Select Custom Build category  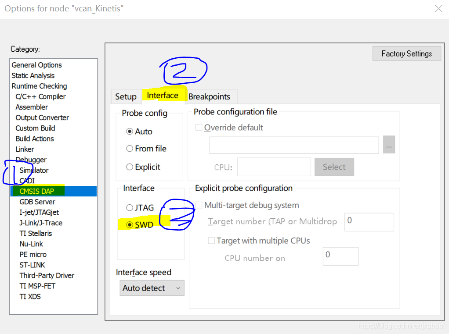(35, 128)
